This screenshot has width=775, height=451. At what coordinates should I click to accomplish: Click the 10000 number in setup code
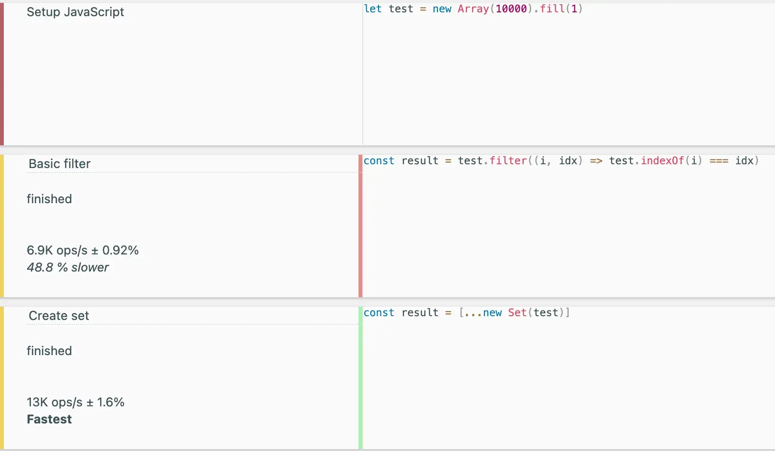511,9
